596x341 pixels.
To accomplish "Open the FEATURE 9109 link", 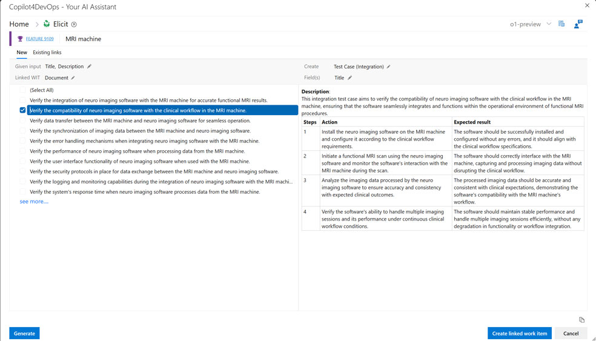I will coord(39,39).
